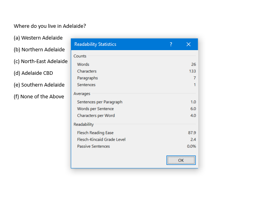Place cursor in "Where do you live" question
Image resolution: width=266 pixels, height=206 pixels.
pyautogui.click(x=50, y=26)
